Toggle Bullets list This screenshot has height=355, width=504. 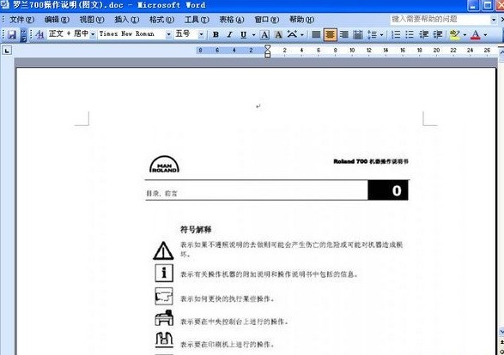[x=410, y=34]
